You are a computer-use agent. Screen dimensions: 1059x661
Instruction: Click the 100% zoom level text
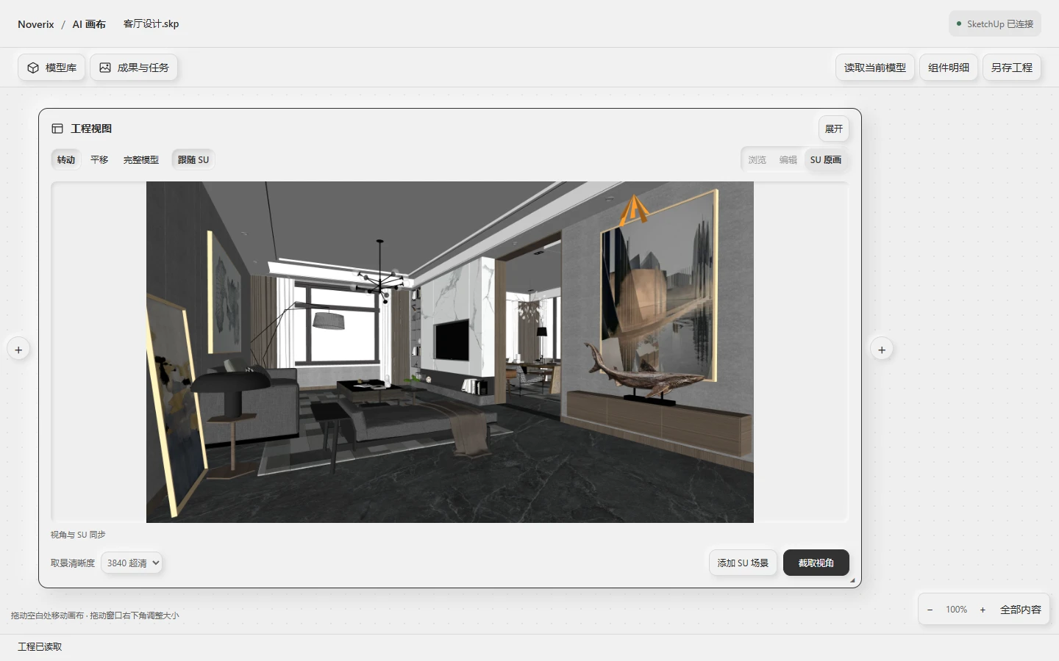pos(957,610)
